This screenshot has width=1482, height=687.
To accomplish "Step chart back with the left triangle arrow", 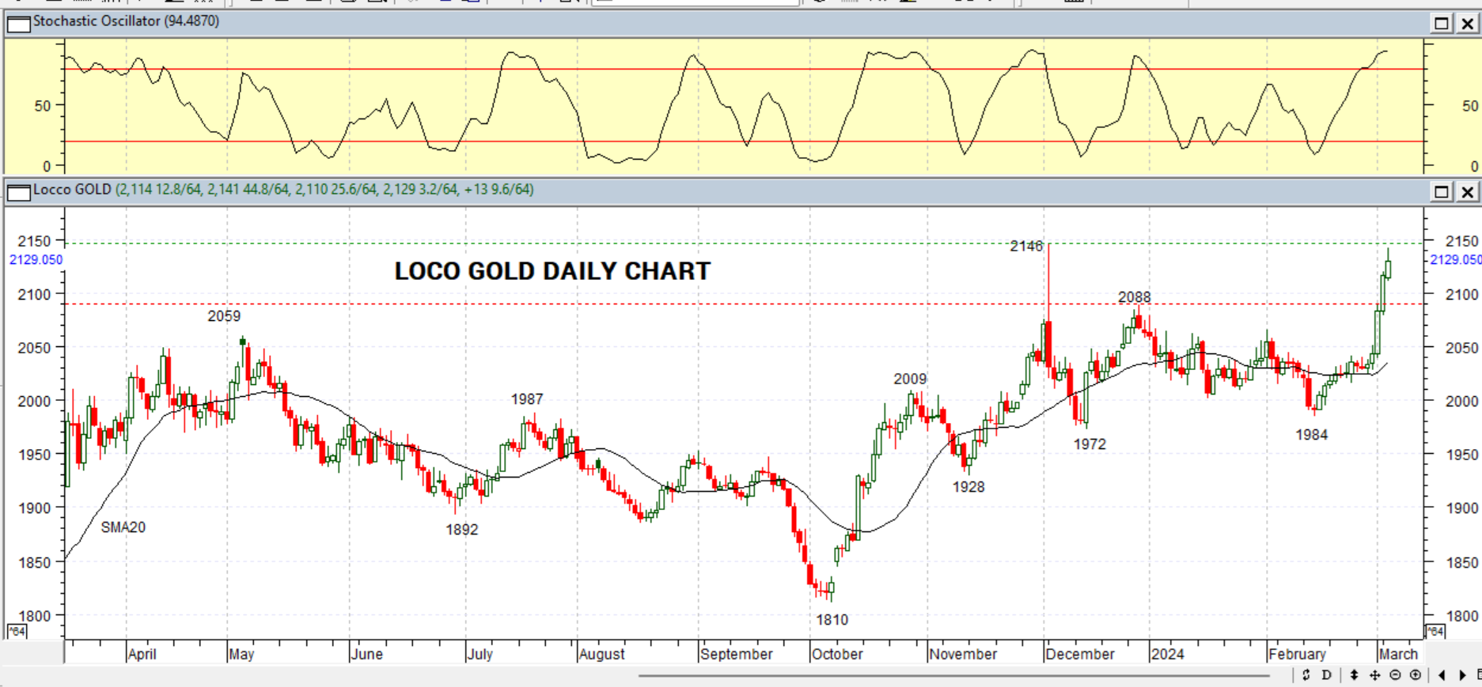I will 1442,675.
